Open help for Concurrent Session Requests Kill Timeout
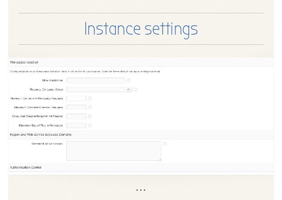Viewport: 282px width, 200px height. pyautogui.click(x=90, y=116)
